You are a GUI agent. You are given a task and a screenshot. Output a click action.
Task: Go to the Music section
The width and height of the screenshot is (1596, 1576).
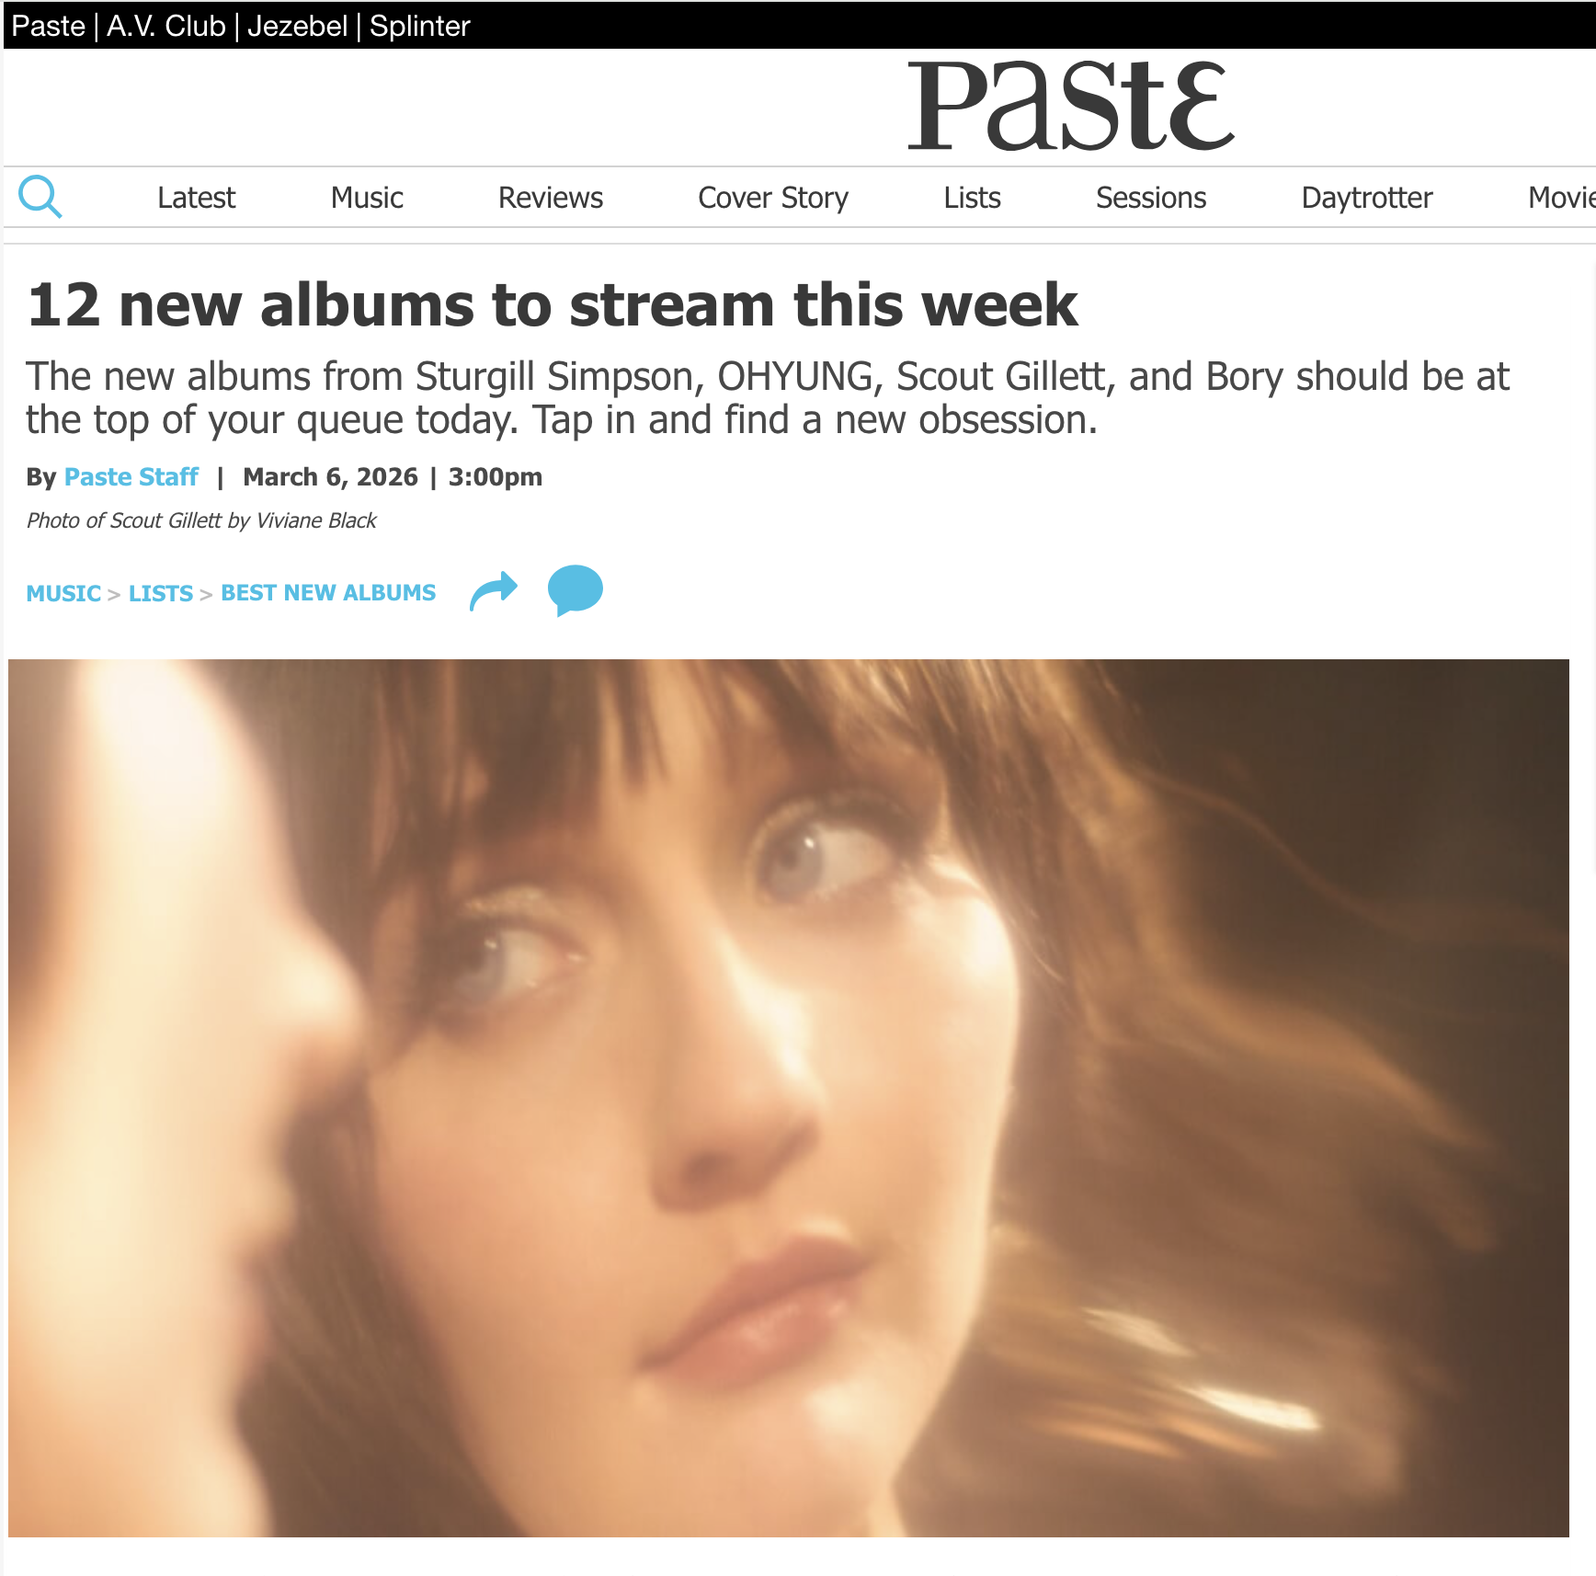click(367, 198)
